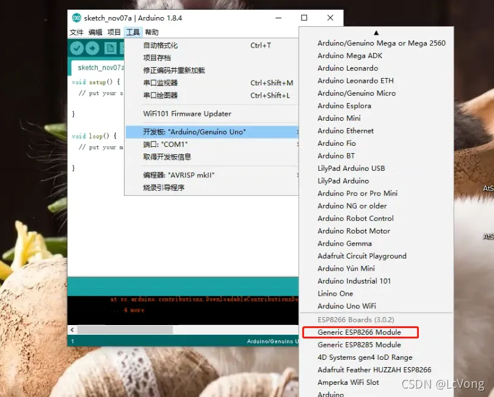Click the Upload arrow toolbar icon
This screenshot has width=494, height=397.
92,48
